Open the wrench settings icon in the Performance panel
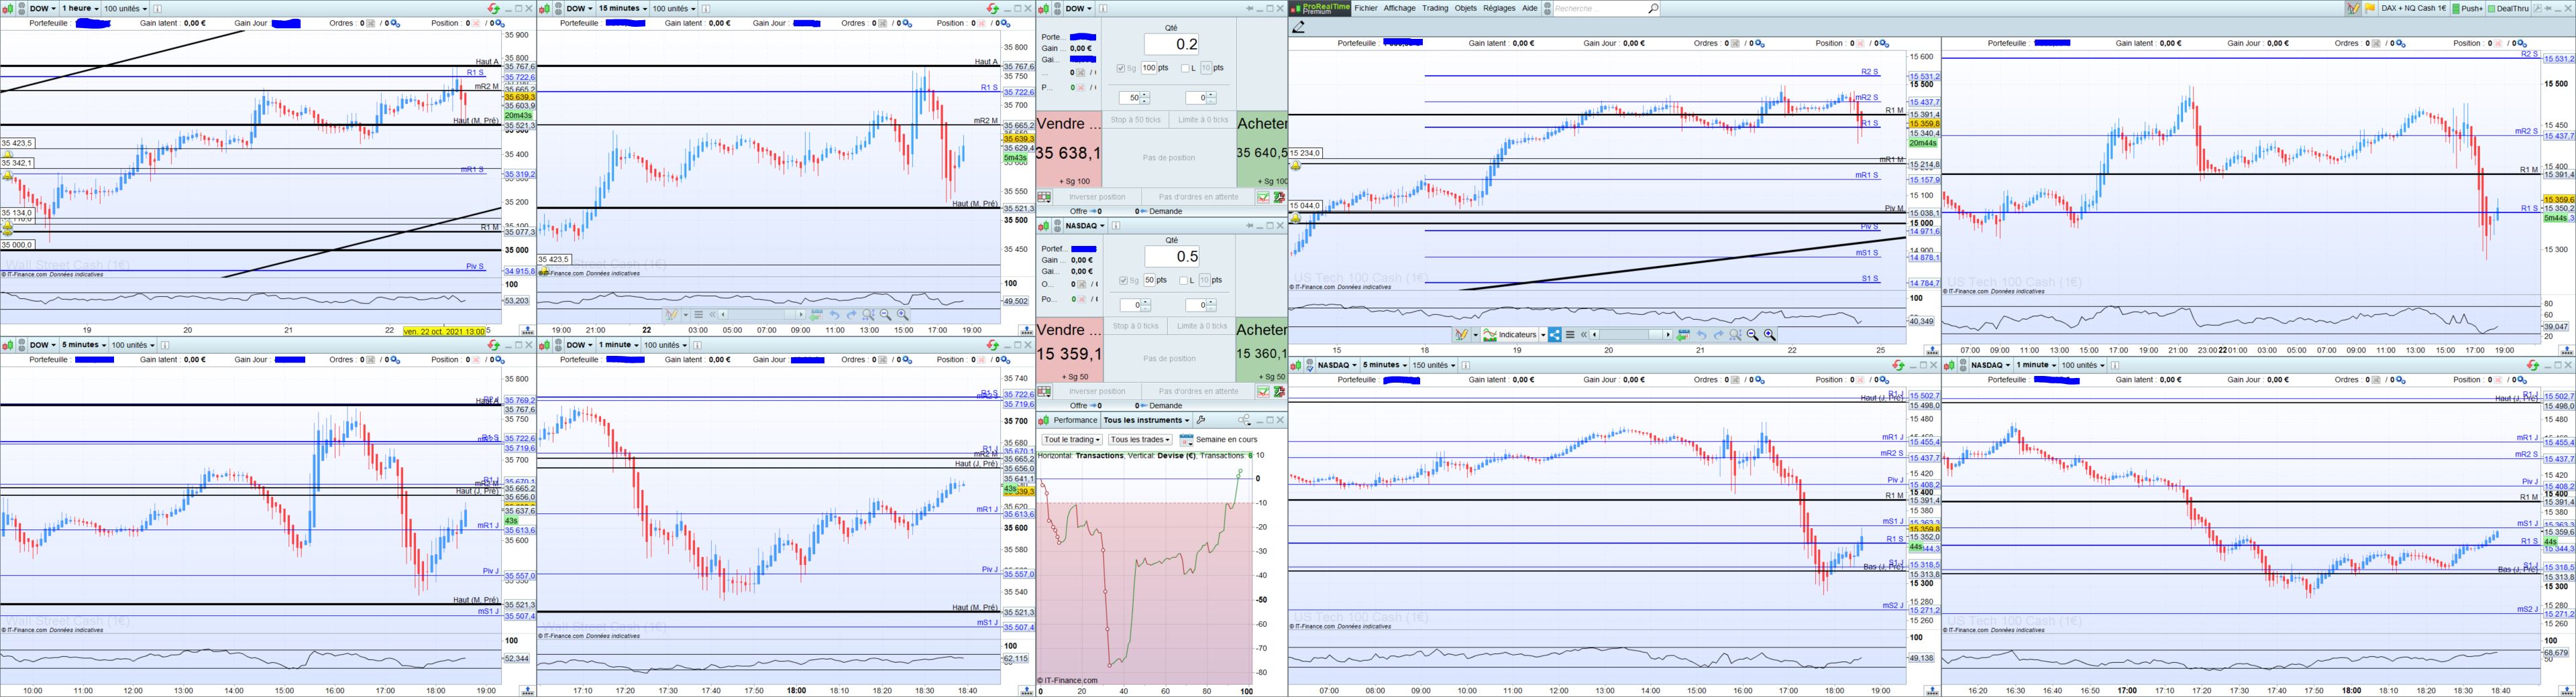The image size is (2576, 697). tap(1201, 420)
